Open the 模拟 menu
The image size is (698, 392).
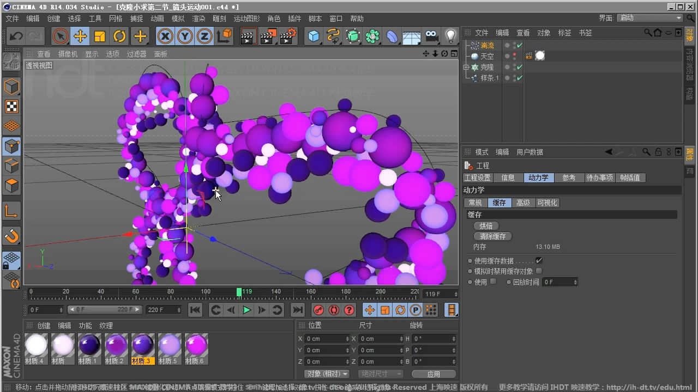pos(177,18)
